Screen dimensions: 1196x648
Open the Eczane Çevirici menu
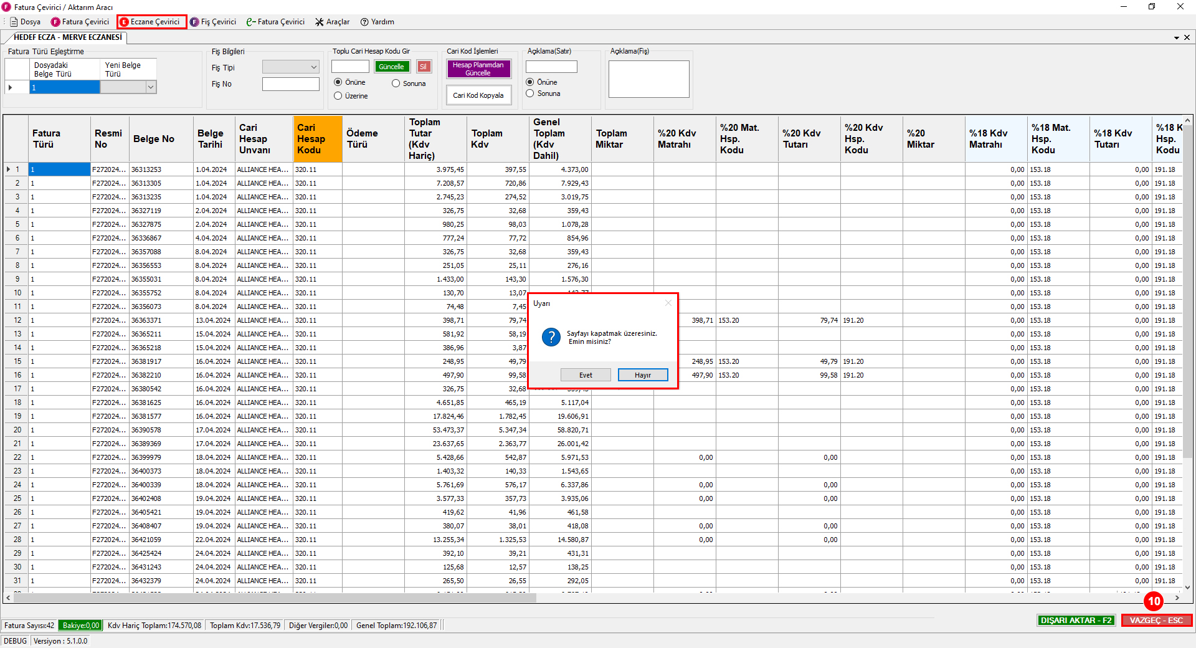(152, 22)
